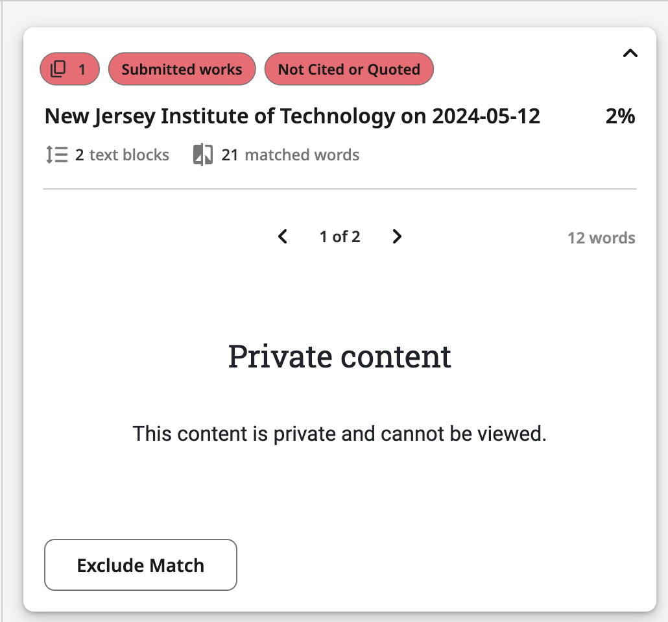The image size is (668, 622).
Task: Click the 2% similarity score
Action: pyautogui.click(x=620, y=117)
